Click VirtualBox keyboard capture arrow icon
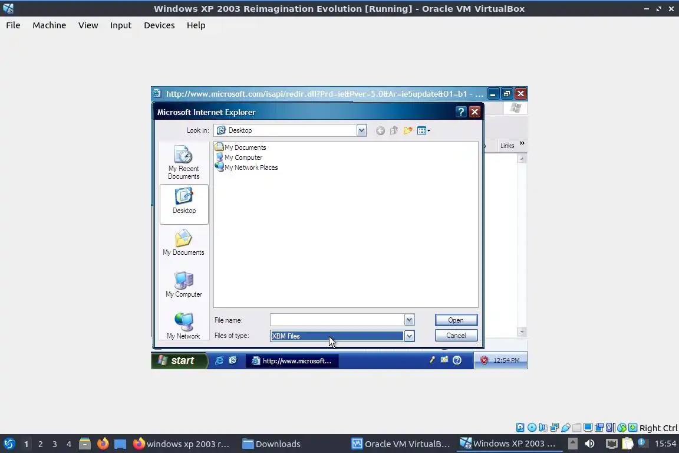Image resolution: width=679 pixels, height=453 pixels. click(632, 428)
